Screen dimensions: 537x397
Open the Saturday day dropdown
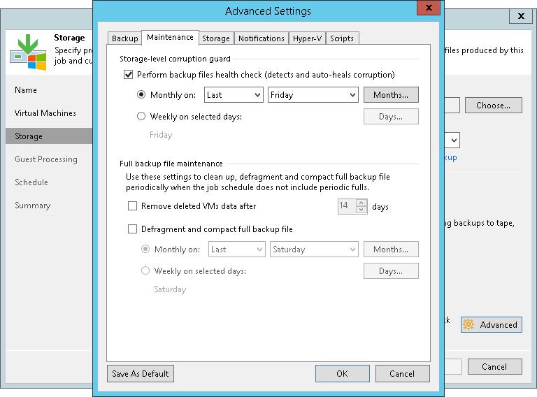pos(314,249)
